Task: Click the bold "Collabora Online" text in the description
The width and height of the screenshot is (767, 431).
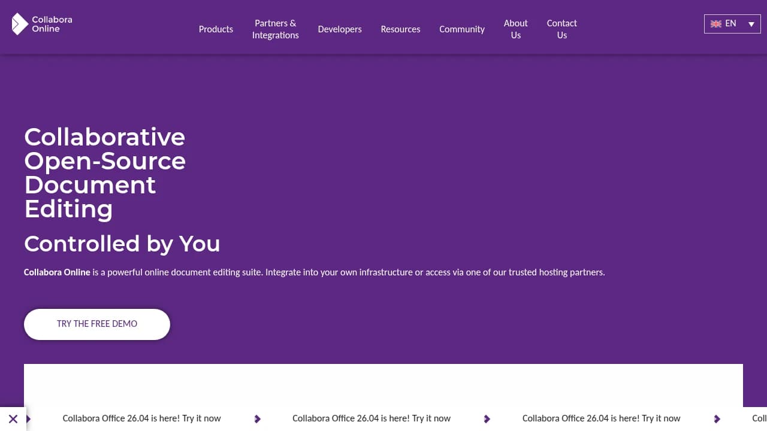Action: click(57, 272)
